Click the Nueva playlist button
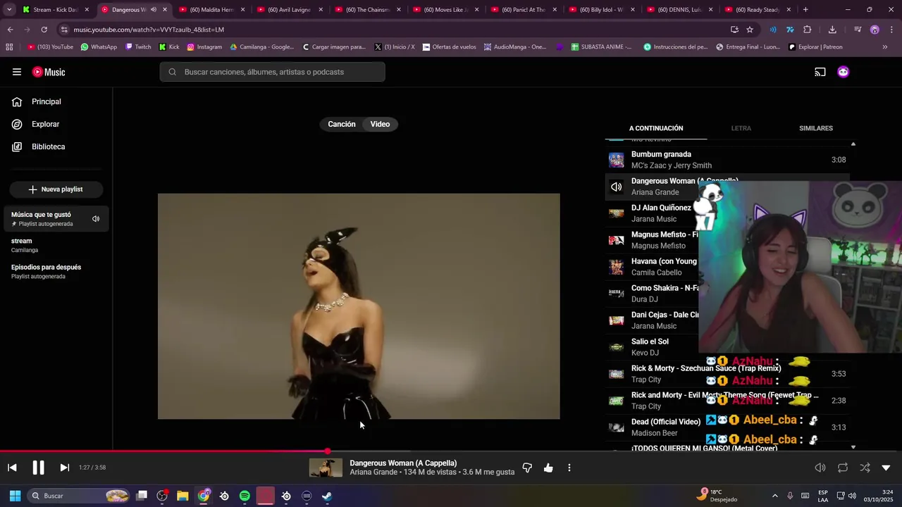This screenshot has height=507, width=902. (x=56, y=189)
